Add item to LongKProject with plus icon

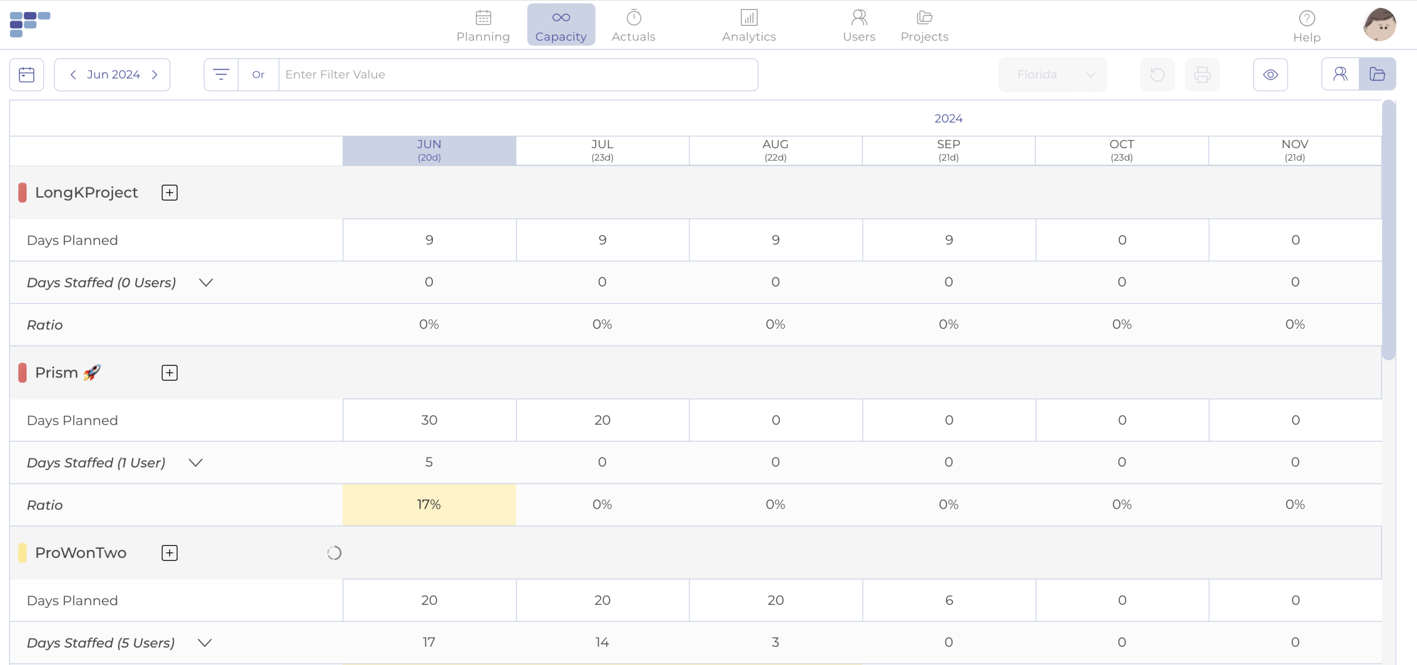coord(169,192)
